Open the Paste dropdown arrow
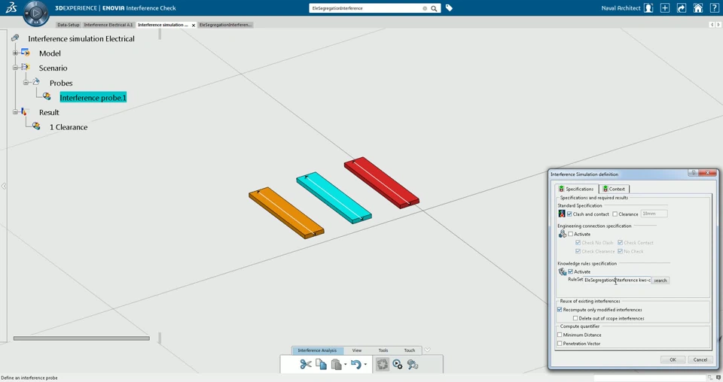 coord(346,365)
